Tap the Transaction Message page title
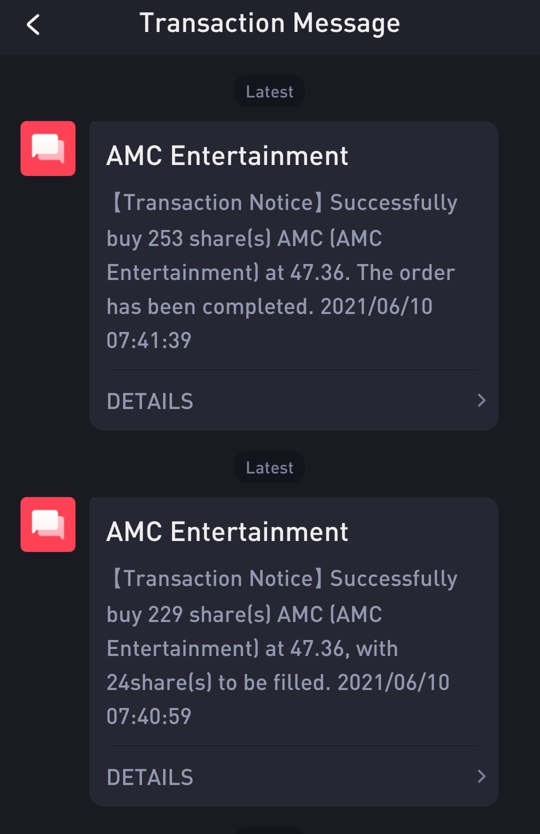Image resolution: width=540 pixels, height=834 pixels. pos(269,23)
